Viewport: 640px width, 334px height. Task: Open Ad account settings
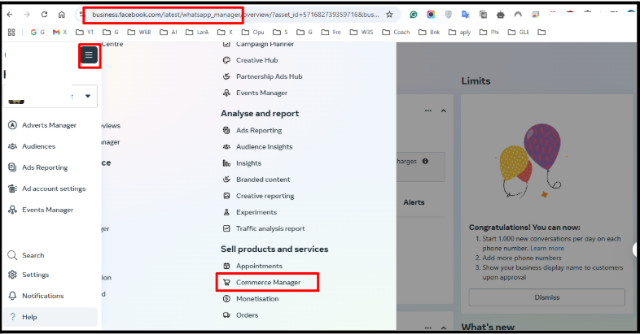tap(53, 189)
